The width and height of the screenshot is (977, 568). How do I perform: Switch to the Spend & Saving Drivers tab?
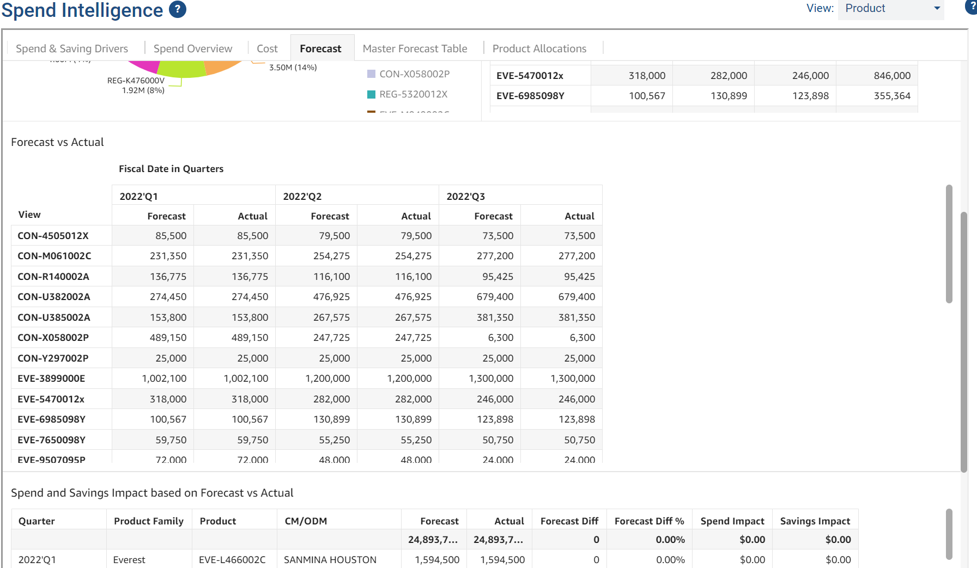72,48
